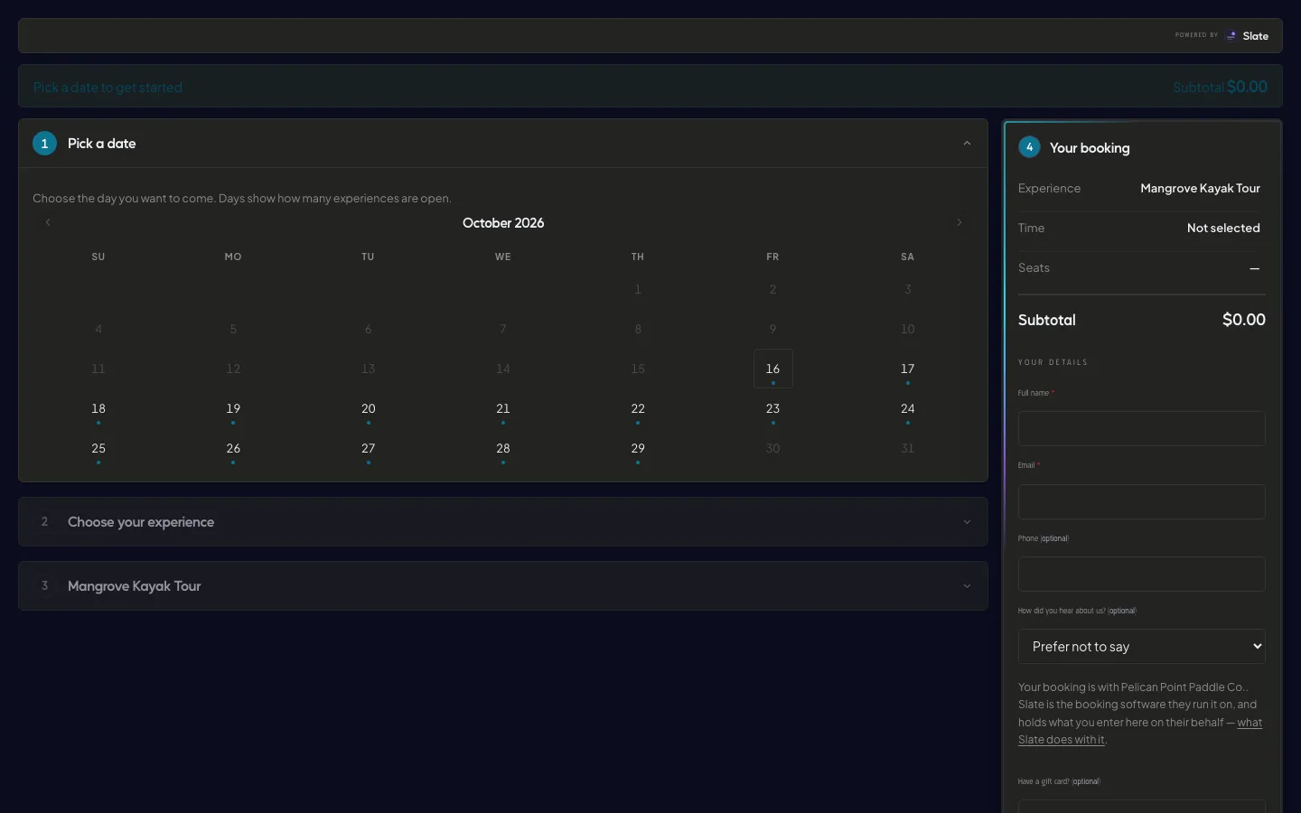
Task: Choose October 22 as booking date
Action: tap(638, 408)
